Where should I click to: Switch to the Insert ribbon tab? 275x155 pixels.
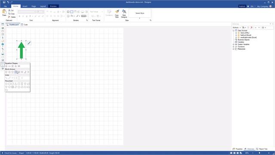[25, 6]
